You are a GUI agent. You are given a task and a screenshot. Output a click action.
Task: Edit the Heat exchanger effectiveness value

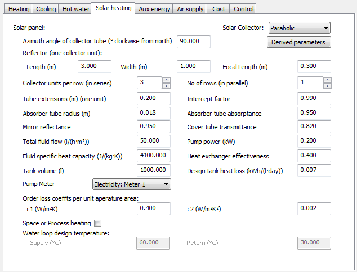[x=314, y=156]
